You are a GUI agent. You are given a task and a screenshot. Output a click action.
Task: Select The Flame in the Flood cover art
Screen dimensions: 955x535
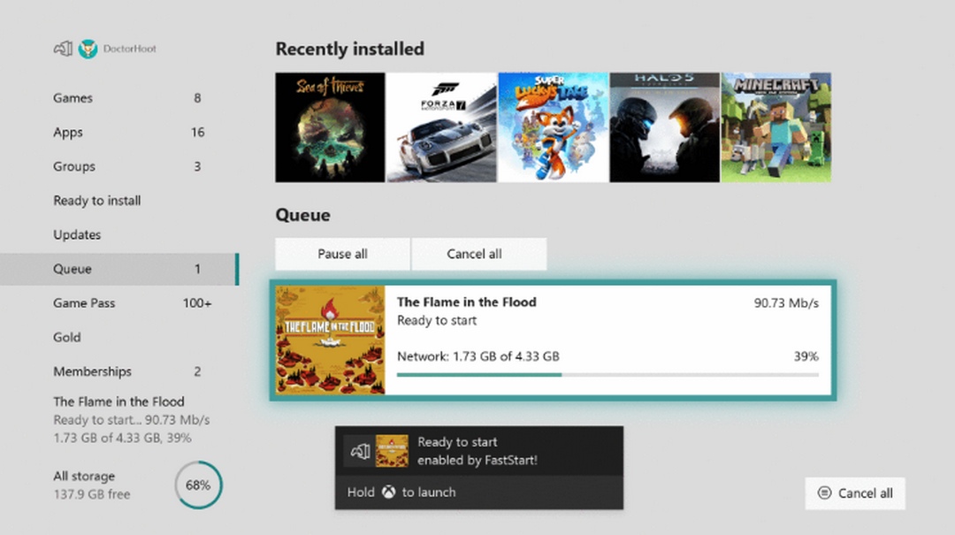pos(330,340)
